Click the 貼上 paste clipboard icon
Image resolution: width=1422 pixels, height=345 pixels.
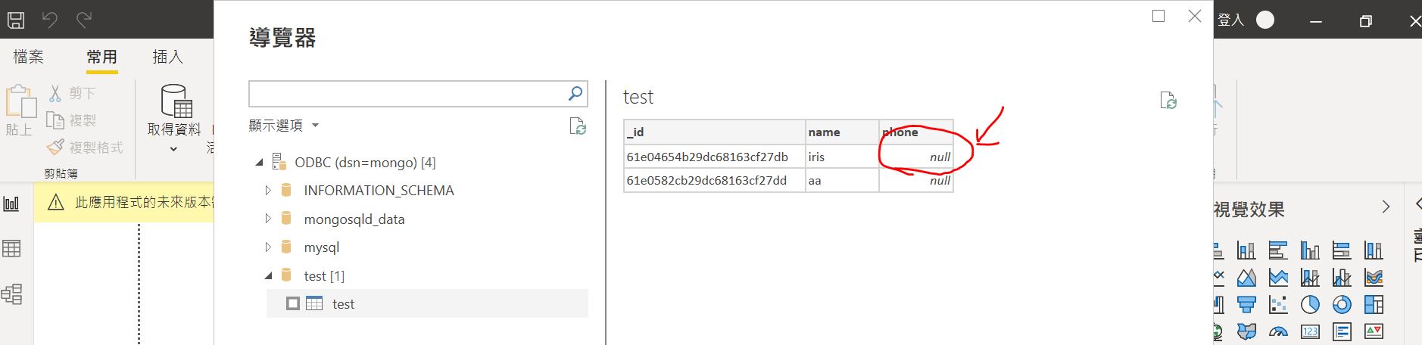point(20,101)
